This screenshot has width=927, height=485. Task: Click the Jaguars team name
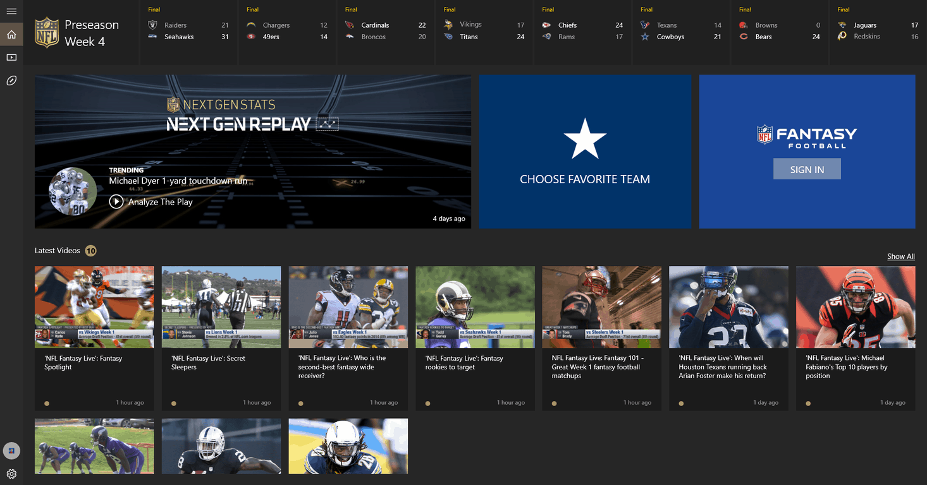865,25
